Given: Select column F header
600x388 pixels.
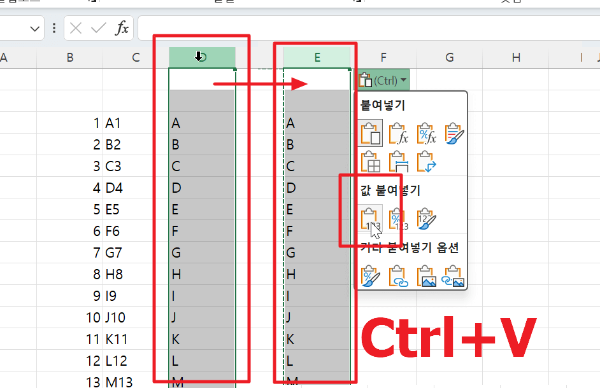Looking at the screenshot, I should point(383,58).
